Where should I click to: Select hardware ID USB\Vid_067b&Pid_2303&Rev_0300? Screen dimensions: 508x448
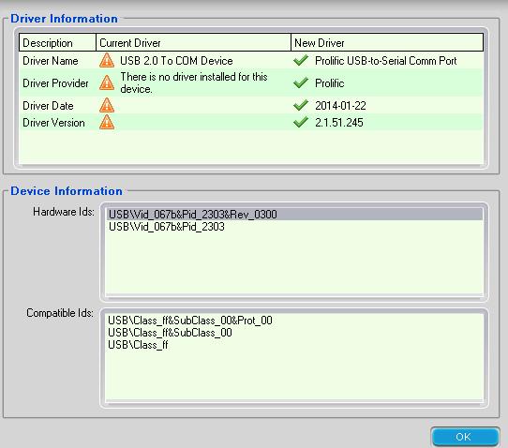tap(294, 215)
